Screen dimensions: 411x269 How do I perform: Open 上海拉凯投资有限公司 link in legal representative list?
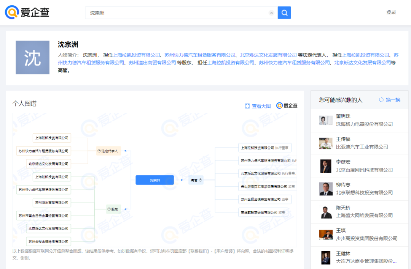(136, 55)
